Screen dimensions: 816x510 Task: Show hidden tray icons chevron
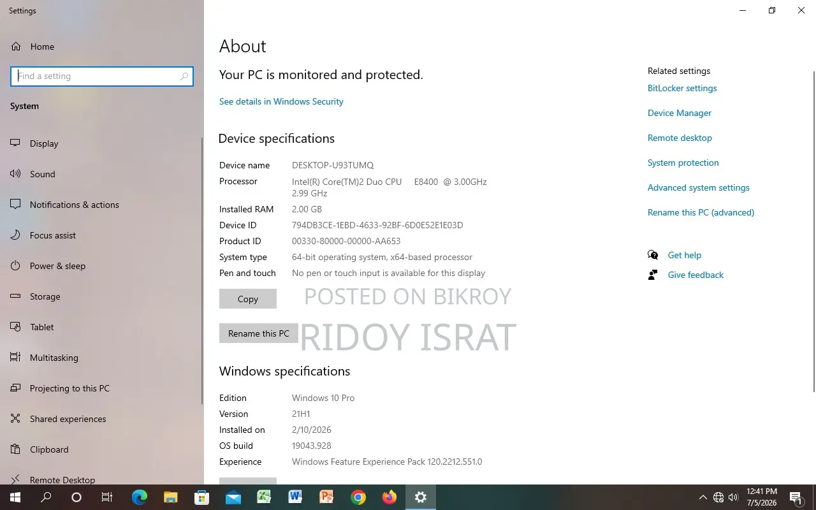(703, 497)
